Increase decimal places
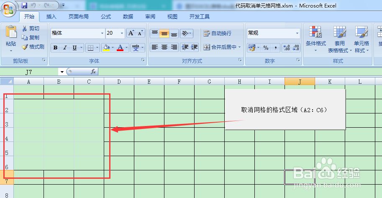 287,48
